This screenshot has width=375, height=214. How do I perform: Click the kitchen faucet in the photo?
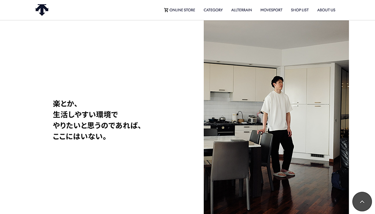coord(240,115)
